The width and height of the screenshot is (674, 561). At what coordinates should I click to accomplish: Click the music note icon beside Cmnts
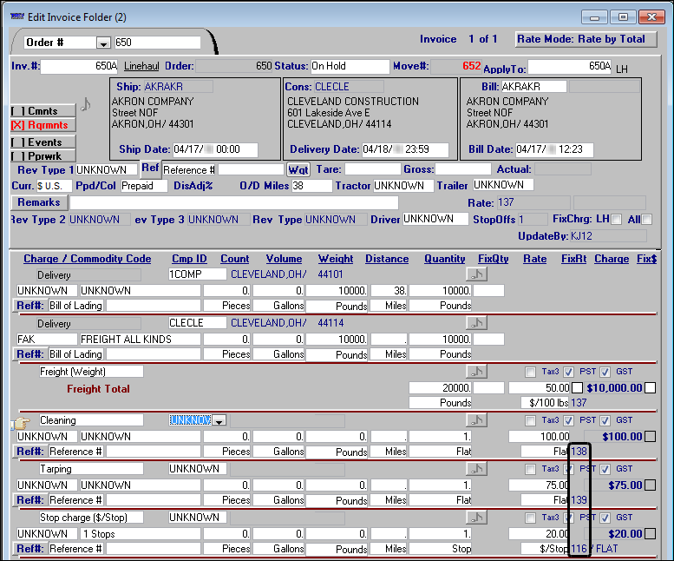point(85,106)
